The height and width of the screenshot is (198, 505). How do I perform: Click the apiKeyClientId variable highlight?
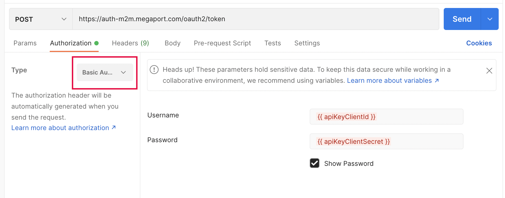pyautogui.click(x=346, y=117)
